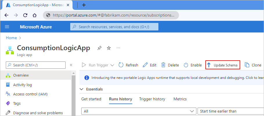
Task: Clone the logic app
Action: coord(253,65)
